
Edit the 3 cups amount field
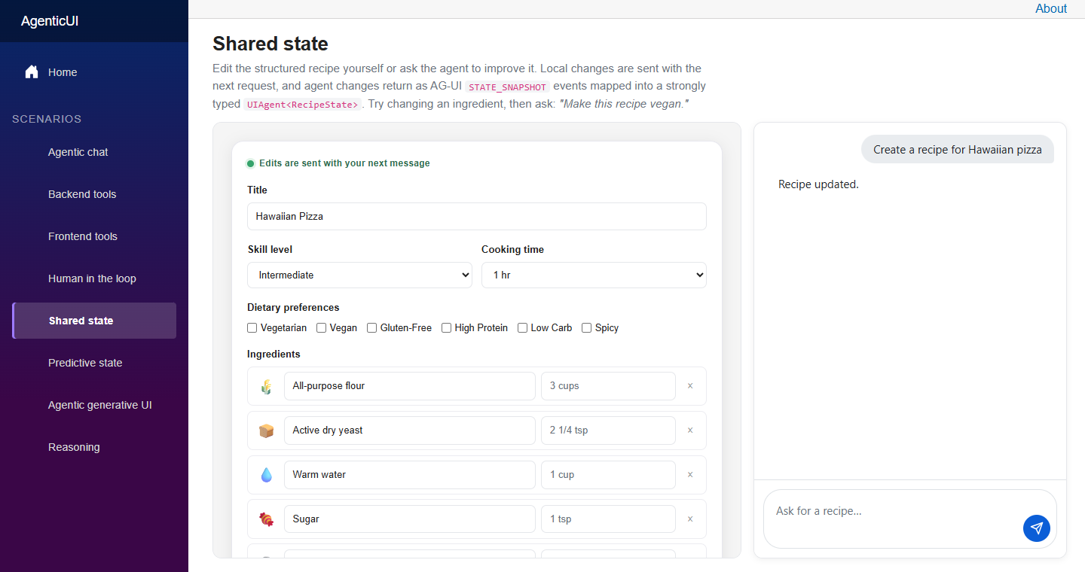pos(608,386)
